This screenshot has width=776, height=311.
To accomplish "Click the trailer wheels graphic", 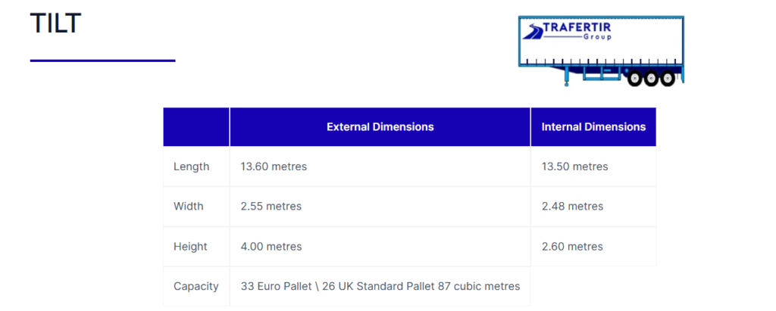I will [x=651, y=77].
